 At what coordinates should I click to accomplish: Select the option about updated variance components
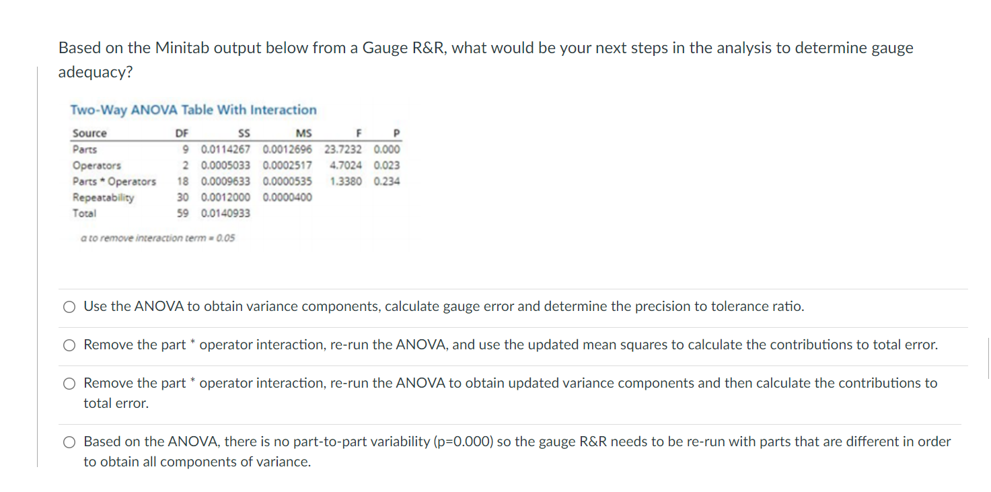pos(69,383)
